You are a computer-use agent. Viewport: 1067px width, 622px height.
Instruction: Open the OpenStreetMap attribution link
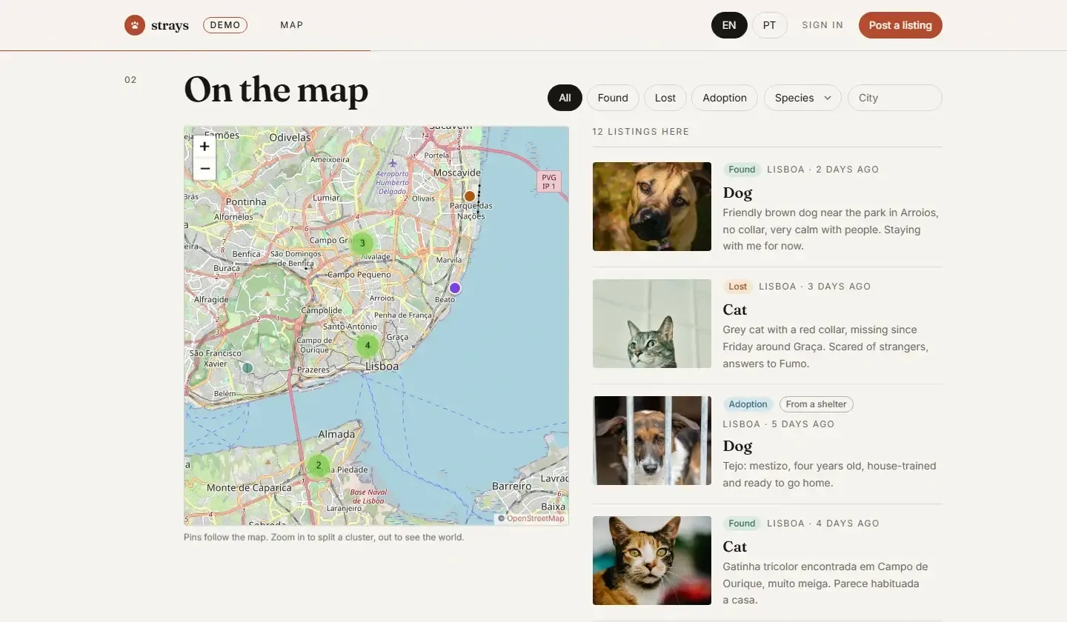pyautogui.click(x=536, y=518)
